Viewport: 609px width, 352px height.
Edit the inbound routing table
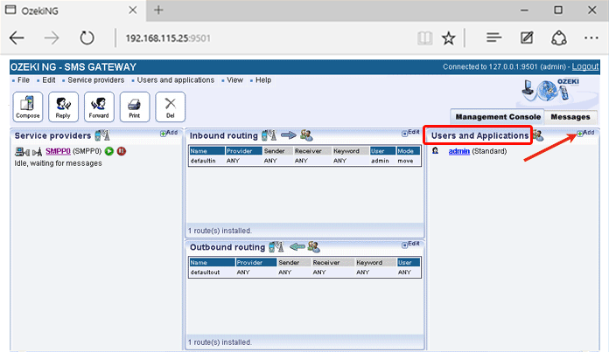(411, 133)
